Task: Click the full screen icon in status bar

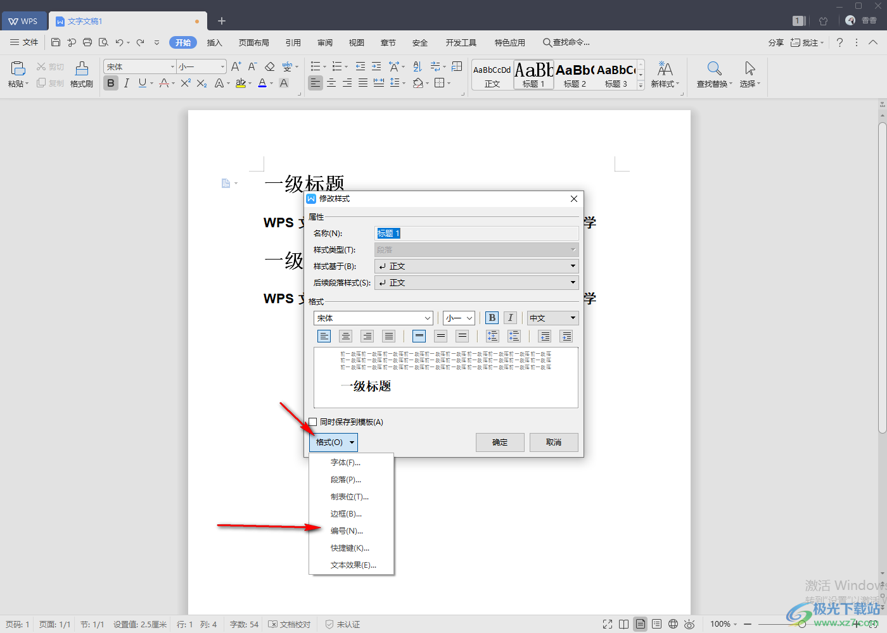Action: 608,624
